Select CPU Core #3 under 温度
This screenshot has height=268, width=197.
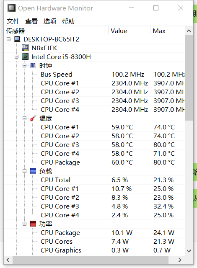click(x=94, y=145)
